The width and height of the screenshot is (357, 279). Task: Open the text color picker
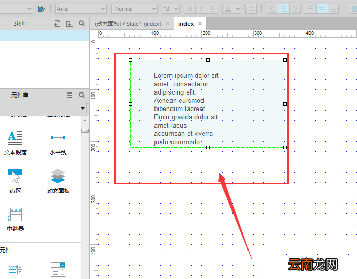coord(232,9)
